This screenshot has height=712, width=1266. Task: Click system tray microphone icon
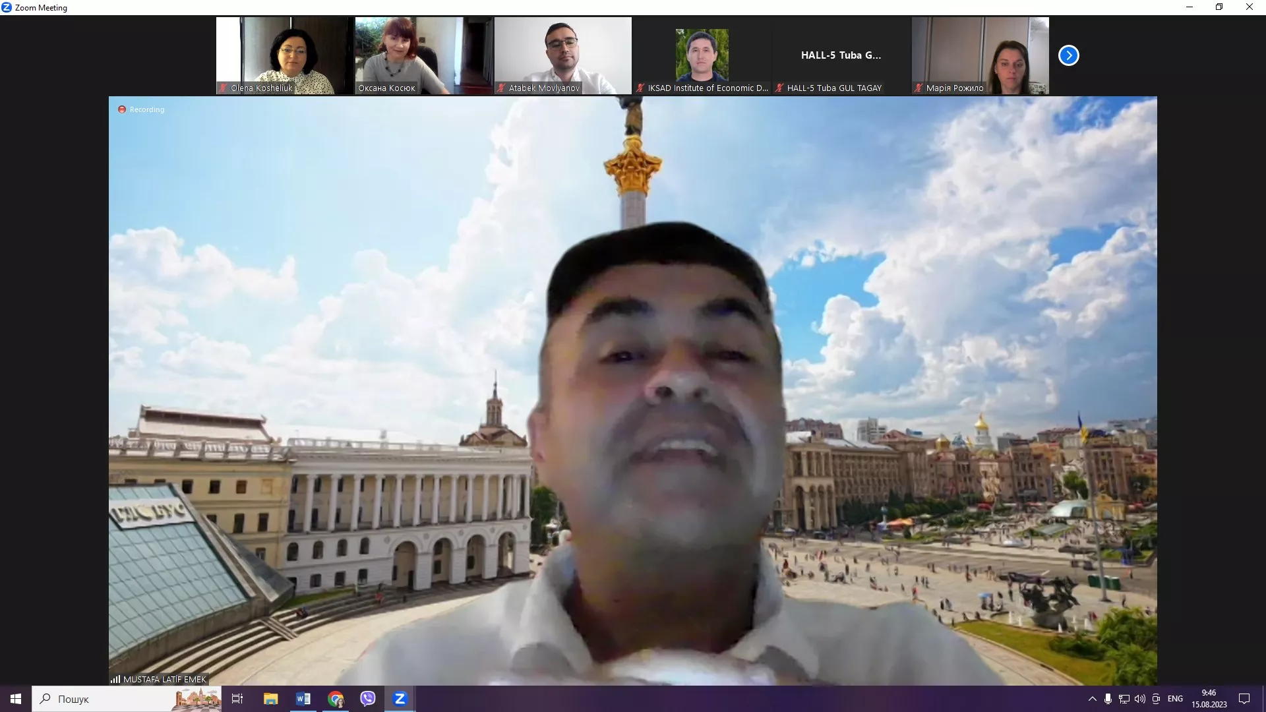click(1108, 699)
